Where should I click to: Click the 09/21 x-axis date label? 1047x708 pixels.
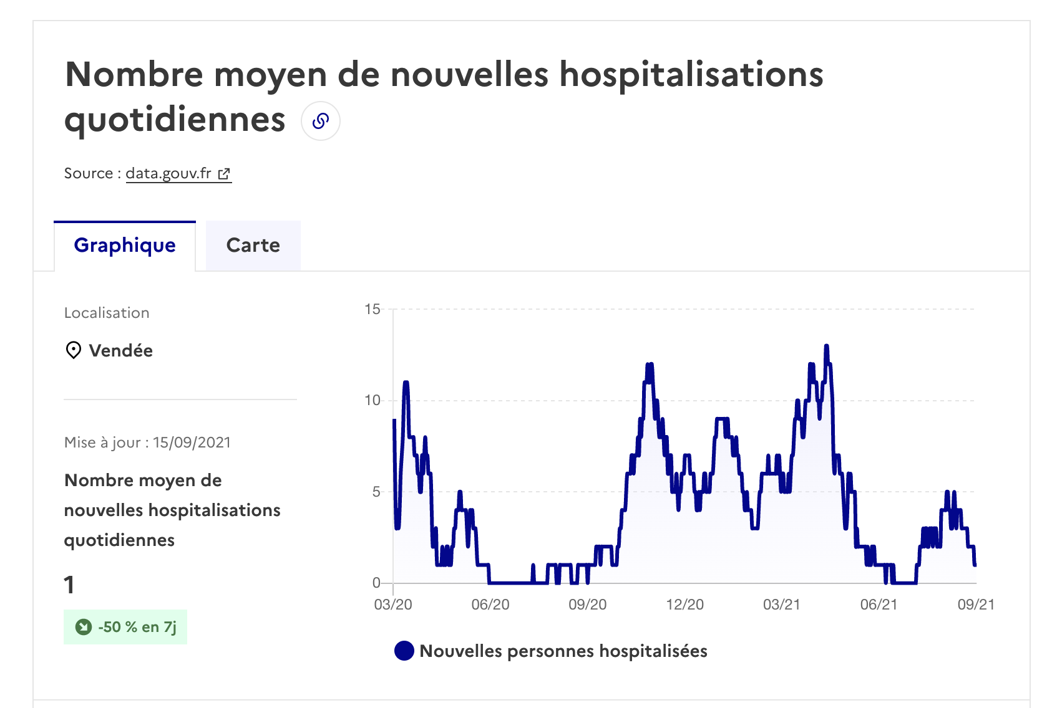click(976, 605)
